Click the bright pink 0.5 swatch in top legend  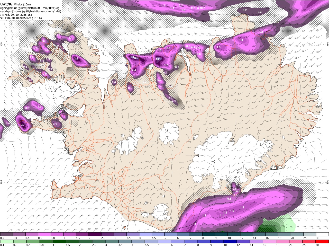click(44, 234)
